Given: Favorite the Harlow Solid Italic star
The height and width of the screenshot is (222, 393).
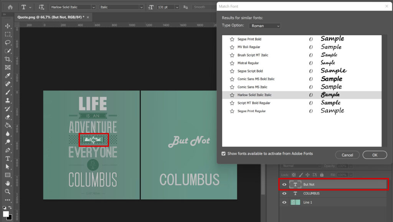Looking at the screenshot, I should pyautogui.click(x=232, y=95).
